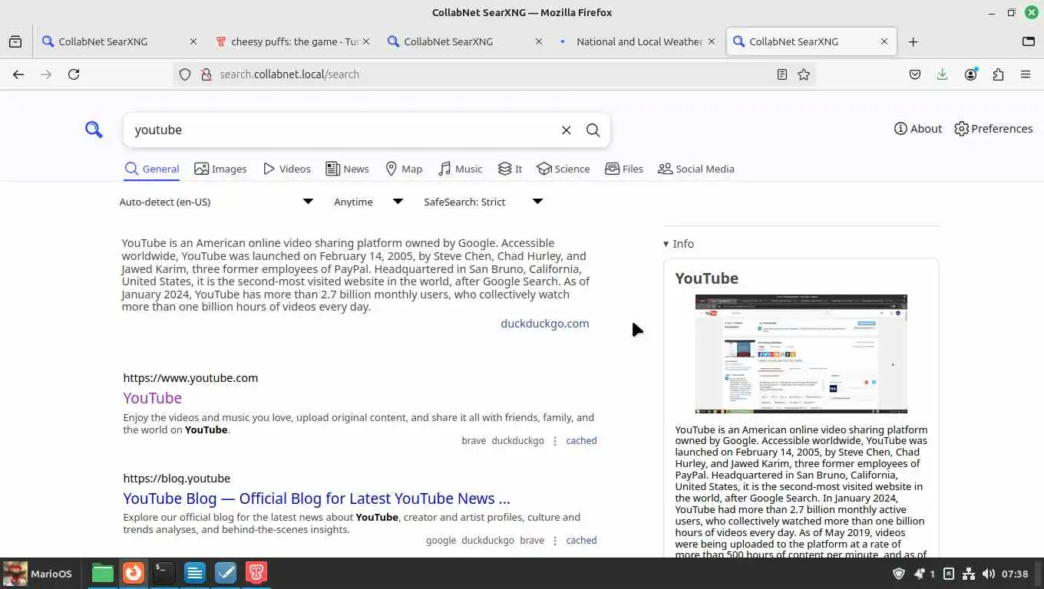This screenshot has width=1044, height=589.
Task: Close the National and Local Weather tab
Action: pyautogui.click(x=712, y=41)
